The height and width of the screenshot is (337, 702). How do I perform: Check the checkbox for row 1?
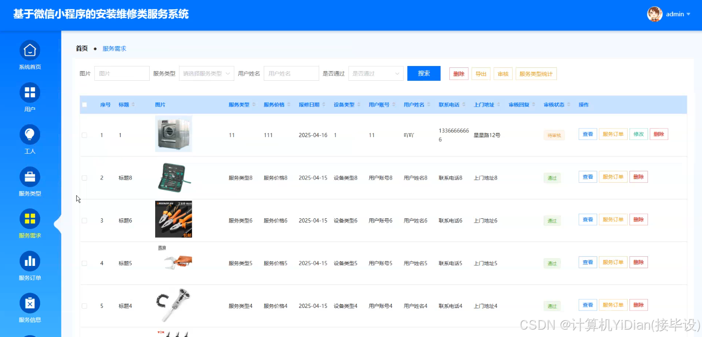[x=85, y=135]
